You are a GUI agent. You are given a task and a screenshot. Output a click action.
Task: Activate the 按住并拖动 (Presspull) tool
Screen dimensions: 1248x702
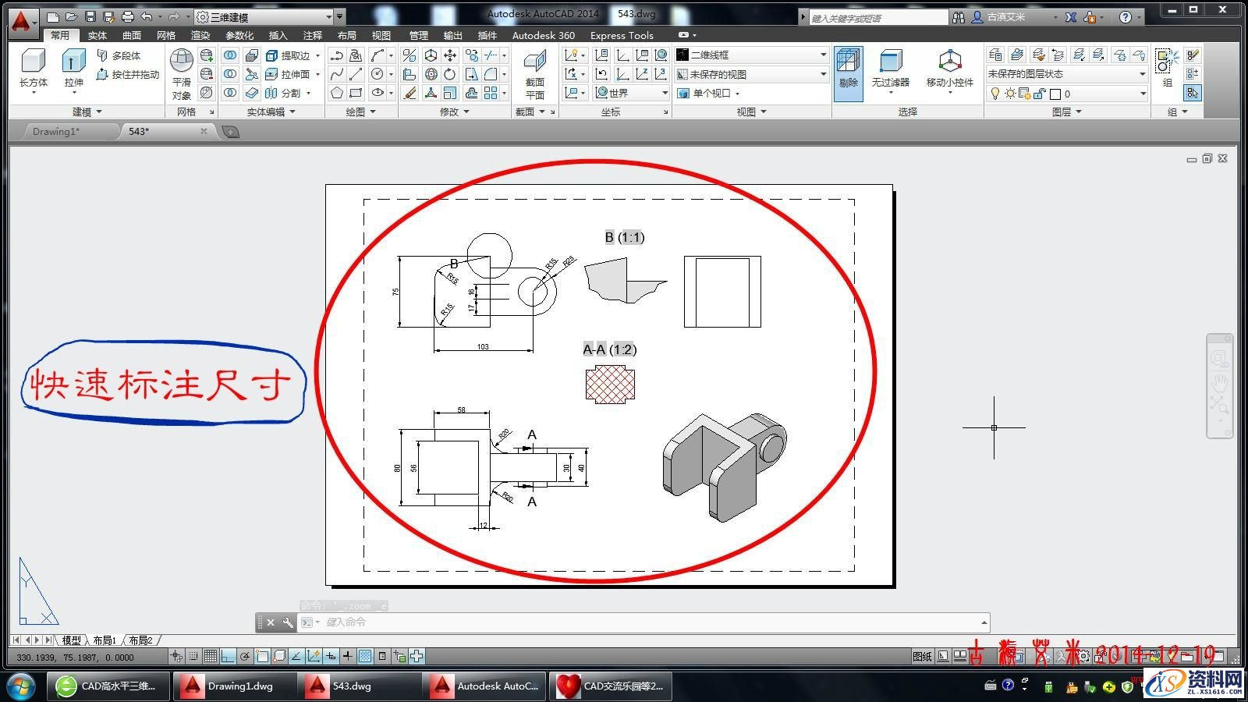pyautogui.click(x=127, y=74)
